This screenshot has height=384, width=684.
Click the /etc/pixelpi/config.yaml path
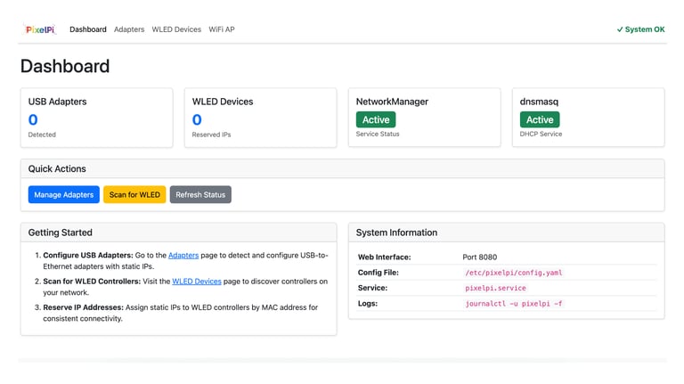coord(514,273)
